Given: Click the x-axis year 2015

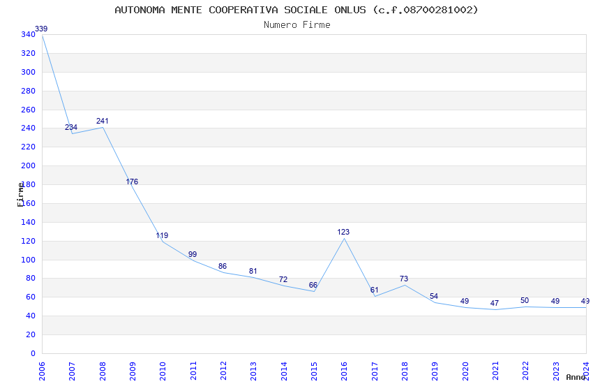Looking at the screenshot, I should click(x=314, y=371).
